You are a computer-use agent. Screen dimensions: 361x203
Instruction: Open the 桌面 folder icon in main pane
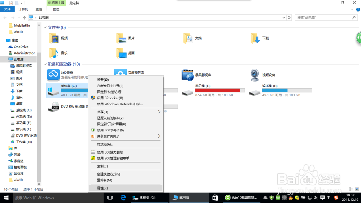click(121, 53)
